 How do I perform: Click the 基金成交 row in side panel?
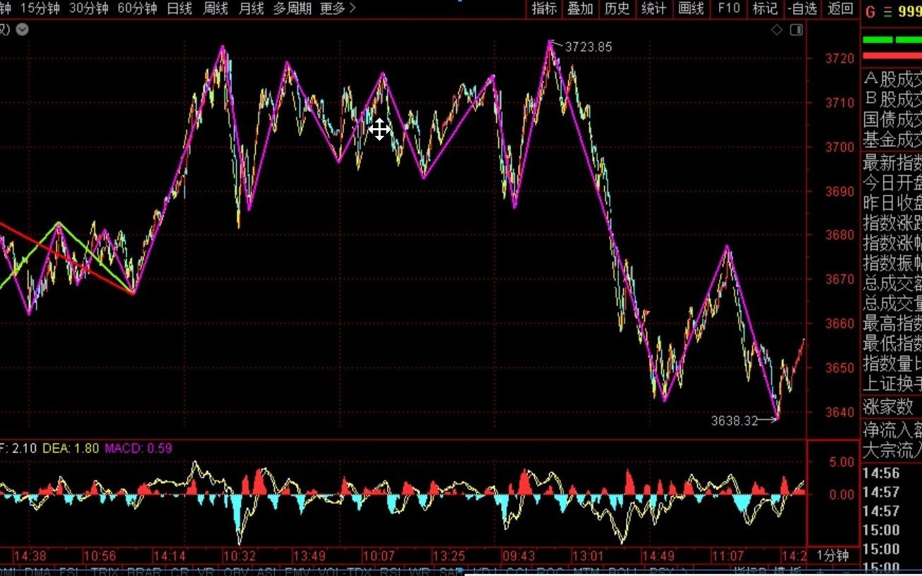892,140
